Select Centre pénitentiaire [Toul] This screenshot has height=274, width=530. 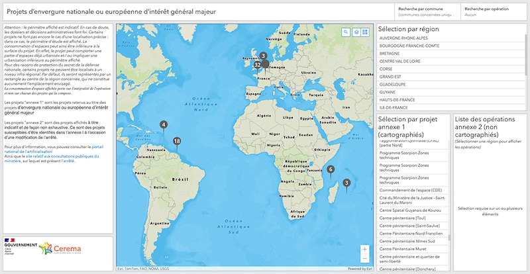coord(412,218)
